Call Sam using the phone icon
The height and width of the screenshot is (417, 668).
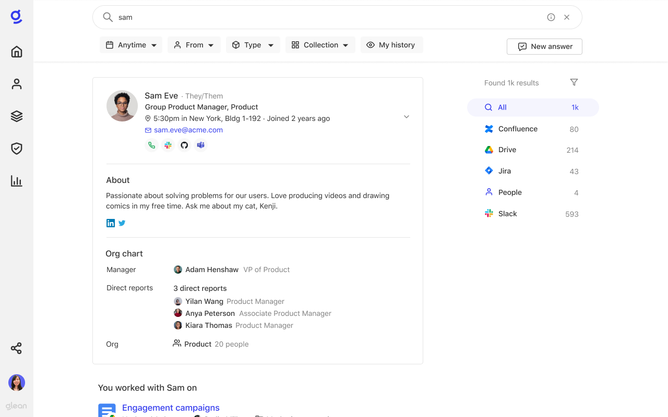pyautogui.click(x=151, y=145)
